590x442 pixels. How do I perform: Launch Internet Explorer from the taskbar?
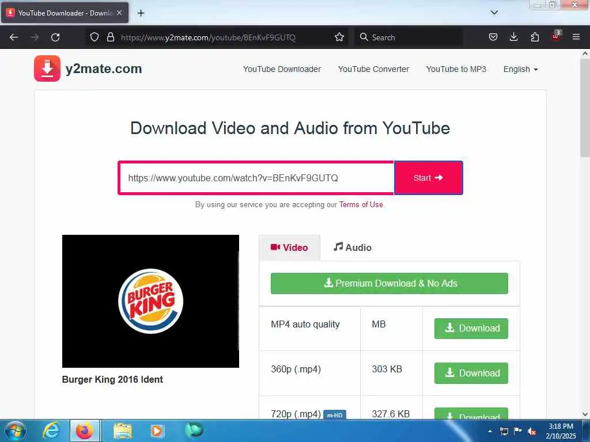pos(51,430)
